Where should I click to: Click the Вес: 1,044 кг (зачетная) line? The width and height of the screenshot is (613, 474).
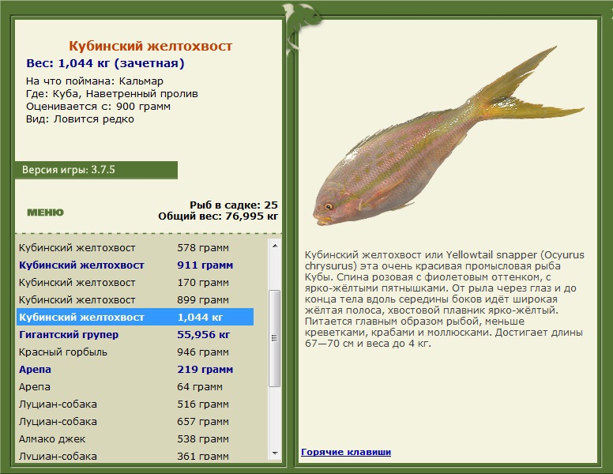click(x=105, y=63)
